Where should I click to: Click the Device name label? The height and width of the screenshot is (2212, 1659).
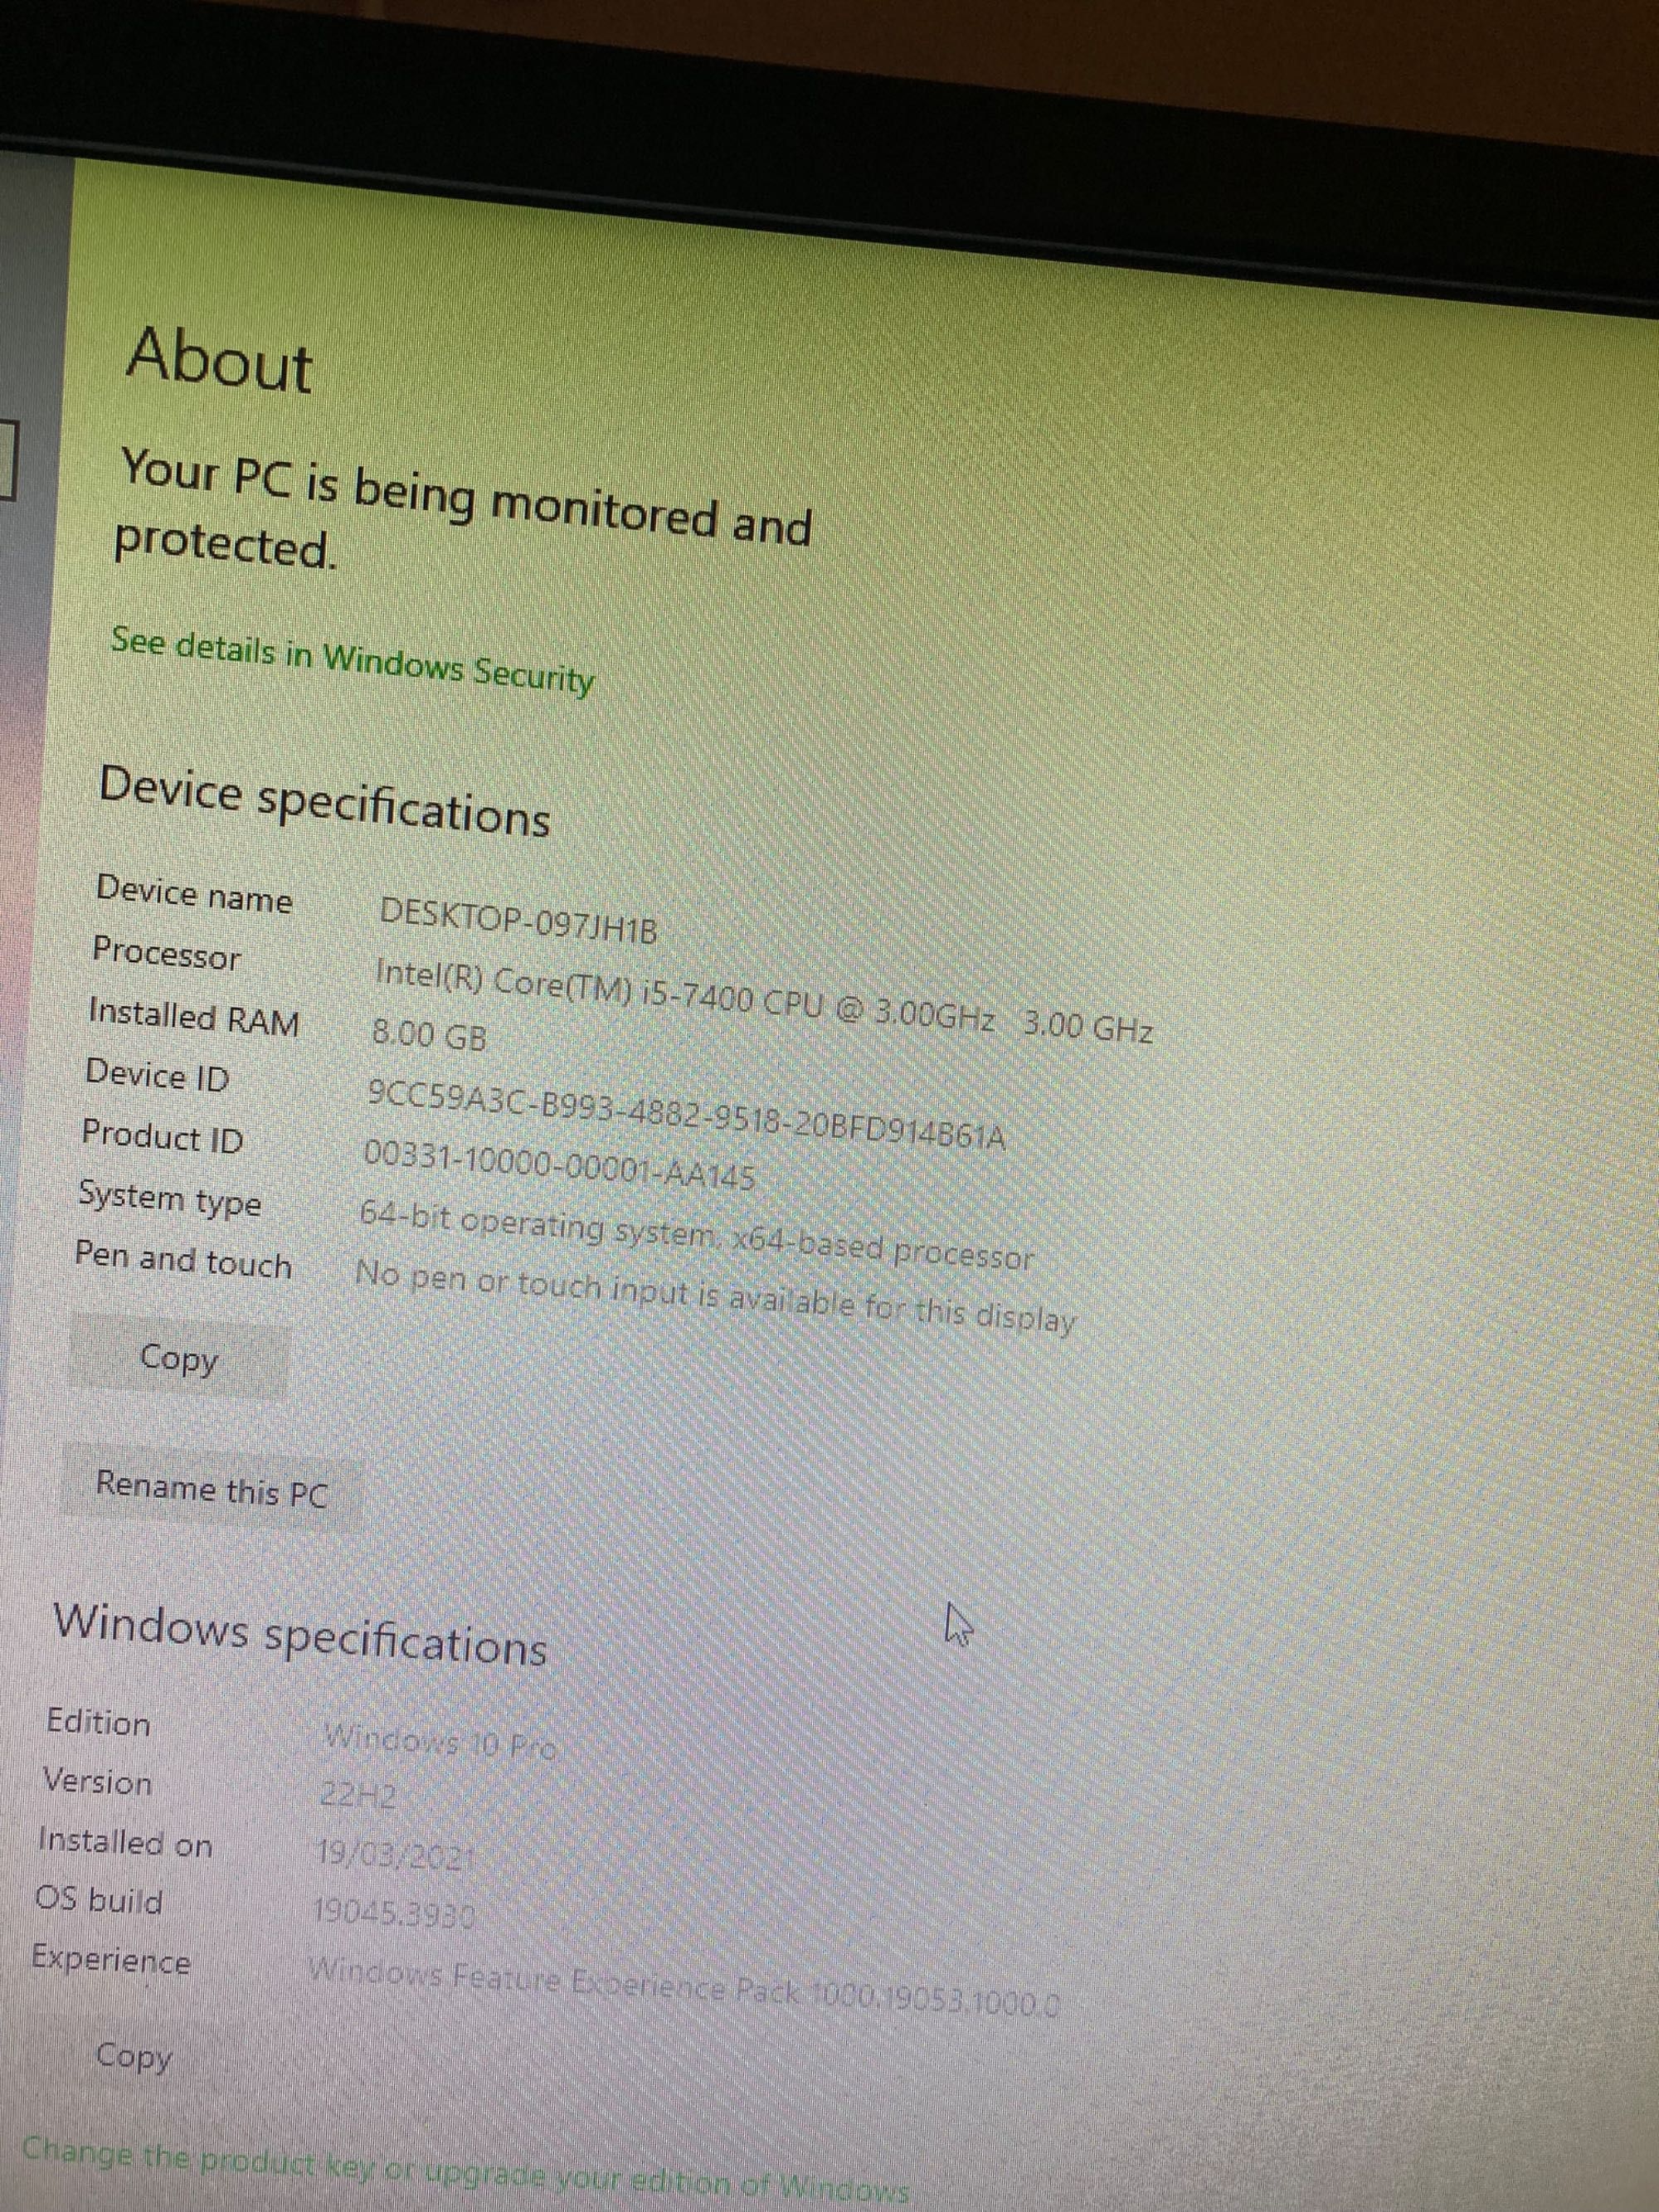(194, 893)
